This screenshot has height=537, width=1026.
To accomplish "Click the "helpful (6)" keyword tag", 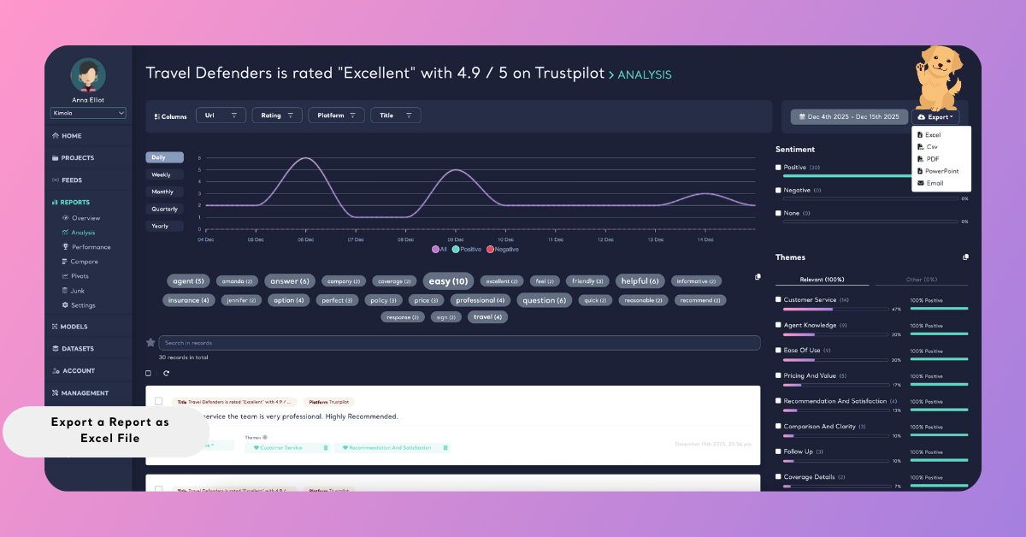I will pos(640,280).
